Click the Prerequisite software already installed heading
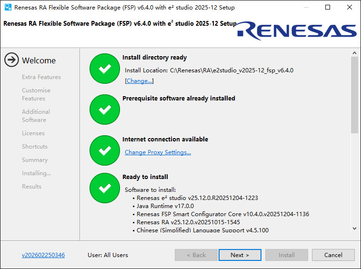 (179, 98)
